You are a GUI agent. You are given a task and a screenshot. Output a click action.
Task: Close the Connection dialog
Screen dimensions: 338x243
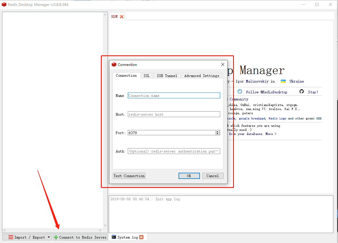click(x=223, y=64)
